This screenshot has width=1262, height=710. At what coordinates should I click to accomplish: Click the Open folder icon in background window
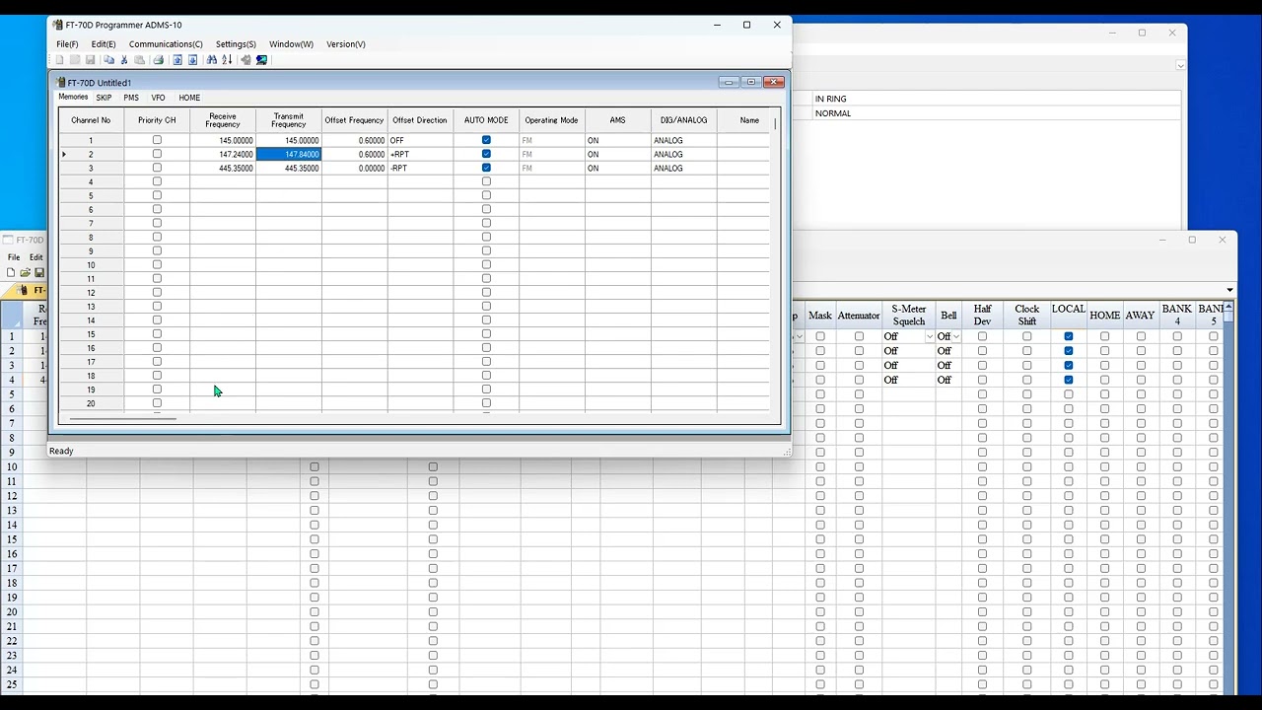coord(25,273)
